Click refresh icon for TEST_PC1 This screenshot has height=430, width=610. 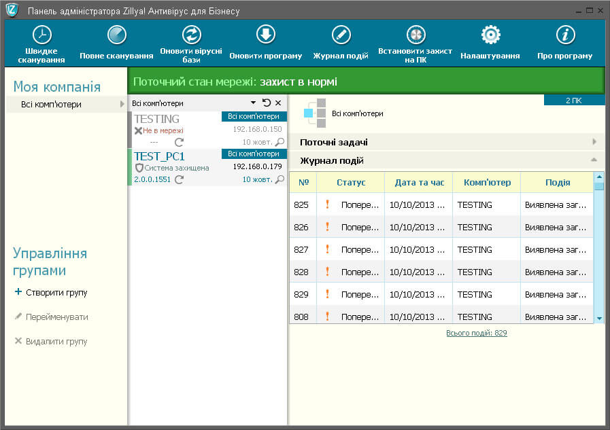(179, 179)
